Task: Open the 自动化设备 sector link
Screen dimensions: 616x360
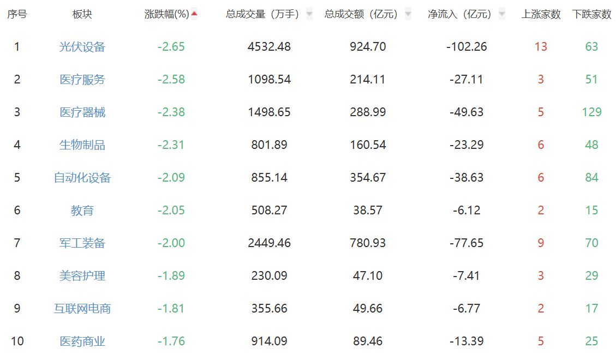Action: 82,178
